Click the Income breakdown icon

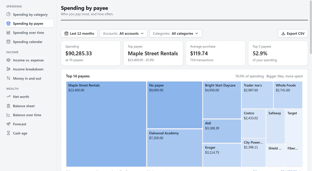click(8, 69)
